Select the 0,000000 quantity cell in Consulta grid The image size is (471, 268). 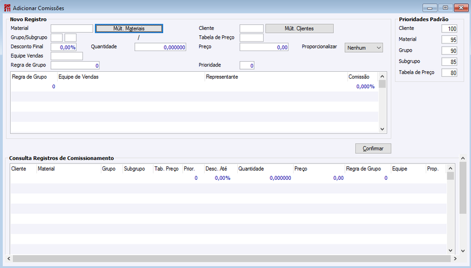pos(266,178)
